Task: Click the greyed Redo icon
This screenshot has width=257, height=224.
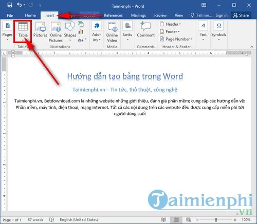Action: pos(31,5)
